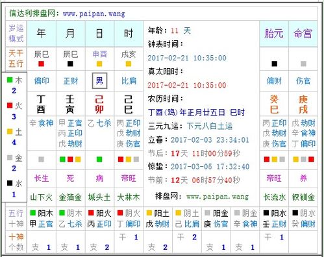Select the 月 column header
The height and width of the screenshot is (257, 324).
pos(70,34)
